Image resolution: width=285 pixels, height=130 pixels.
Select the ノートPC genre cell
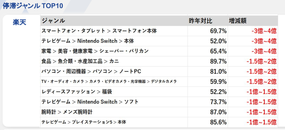91,71
